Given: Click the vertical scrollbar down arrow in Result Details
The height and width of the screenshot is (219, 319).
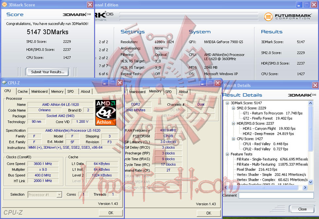Looking at the screenshot, I should [310, 182].
